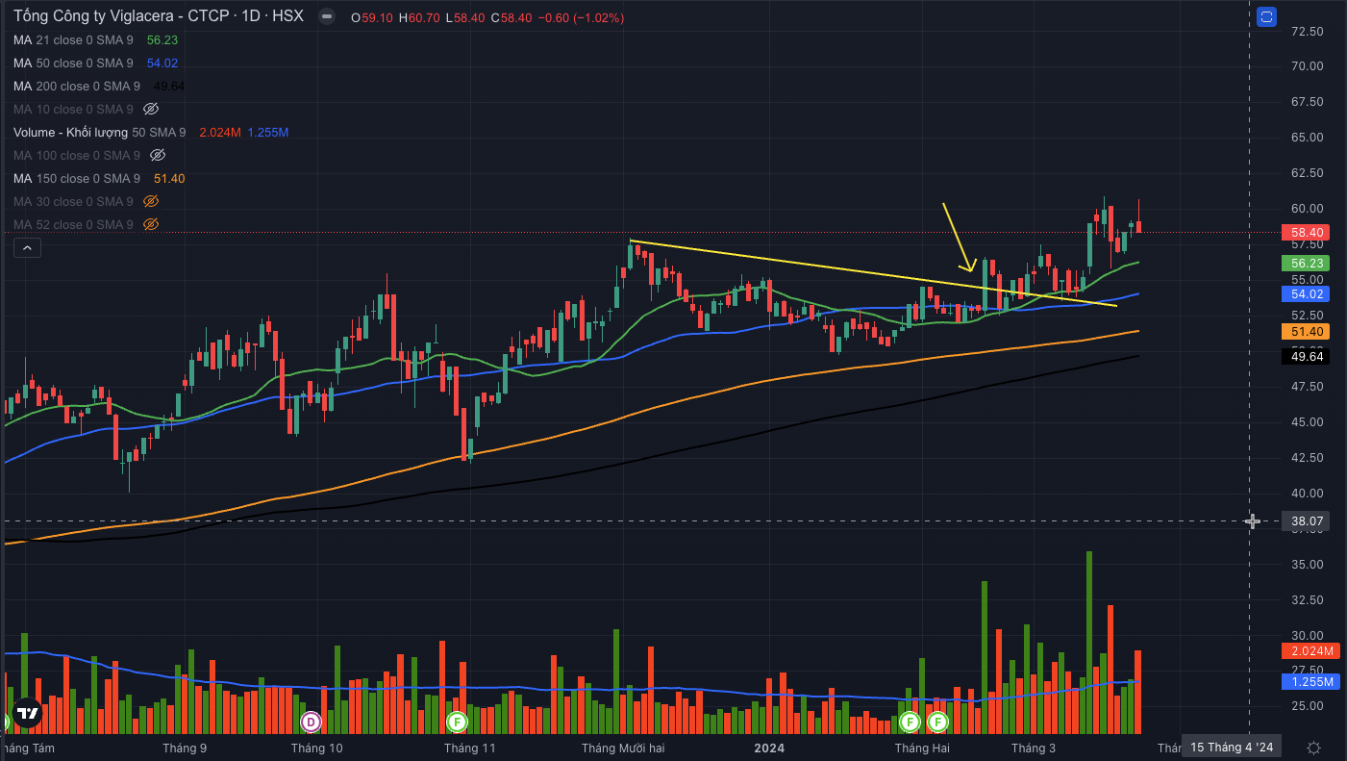Screen dimensions: 1347x761
Task: Click the Tháng 10 time axis label
Action: pos(316,748)
